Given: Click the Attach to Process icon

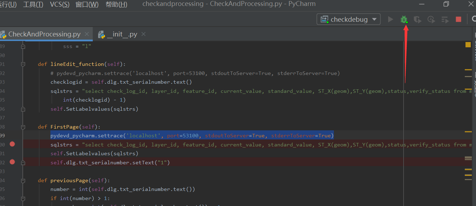Looking at the screenshot, I should [x=445, y=19].
